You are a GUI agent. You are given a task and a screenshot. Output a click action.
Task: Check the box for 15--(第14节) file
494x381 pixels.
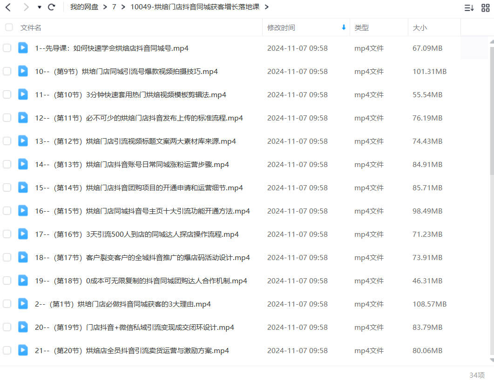coord(7,187)
